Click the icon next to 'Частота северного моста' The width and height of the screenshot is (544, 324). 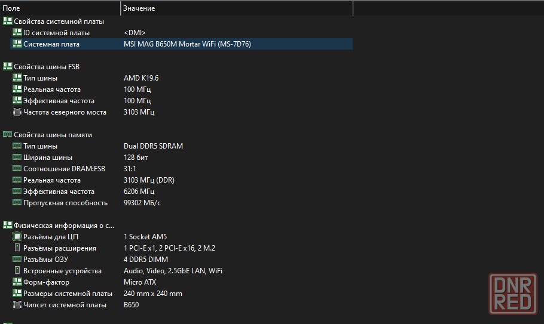pos(17,112)
